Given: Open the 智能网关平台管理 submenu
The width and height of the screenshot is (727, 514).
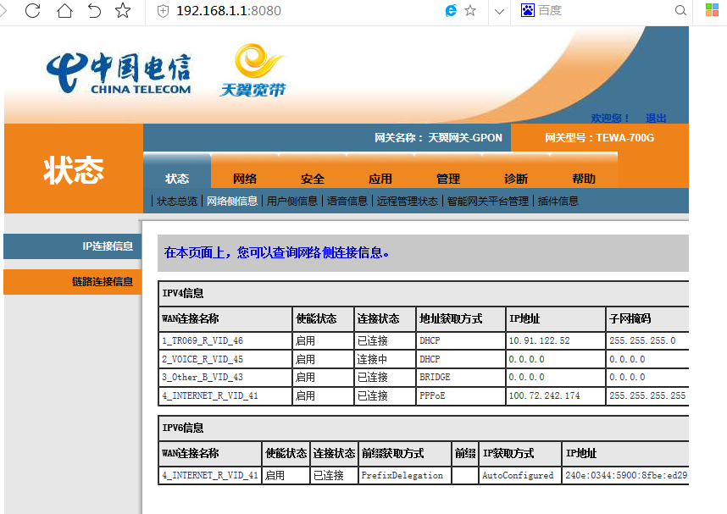Looking at the screenshot, I should 488,202.
